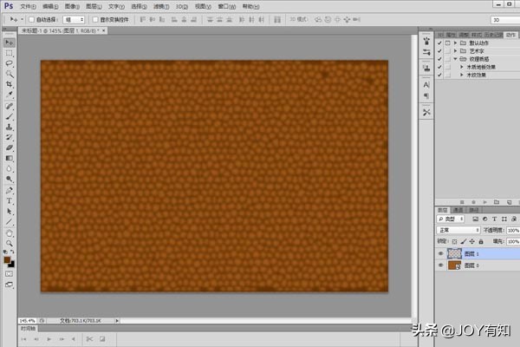This screenshot has width=520, height=347.
Task: Lock all on layer (padlock icon)
Action: click(481, 241)
